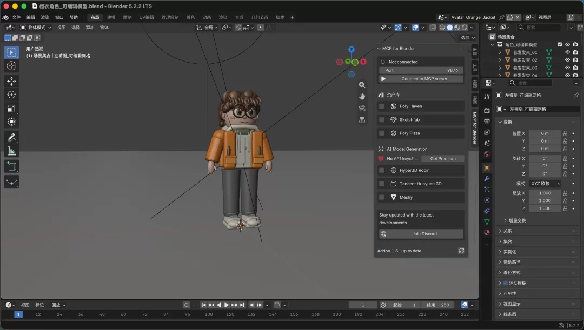
Task: Open the XYZ 欧拉 rotation mode dropdown
Action: [545, 184]
